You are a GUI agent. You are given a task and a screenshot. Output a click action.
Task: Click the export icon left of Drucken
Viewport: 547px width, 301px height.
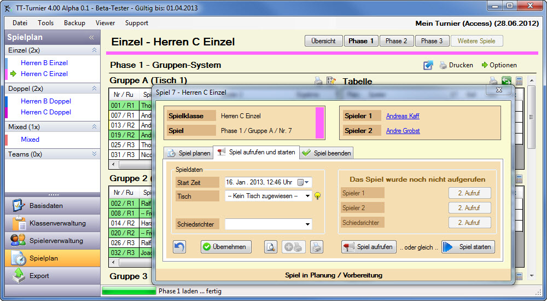point(428,65)
